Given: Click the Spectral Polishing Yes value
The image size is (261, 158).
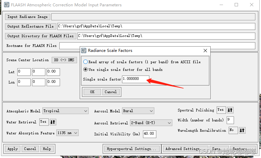Looking at the screenshot, I should 221,110.
